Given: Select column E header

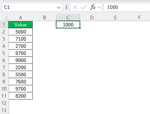Looking at the screenshot, I should tap(115, 18).
